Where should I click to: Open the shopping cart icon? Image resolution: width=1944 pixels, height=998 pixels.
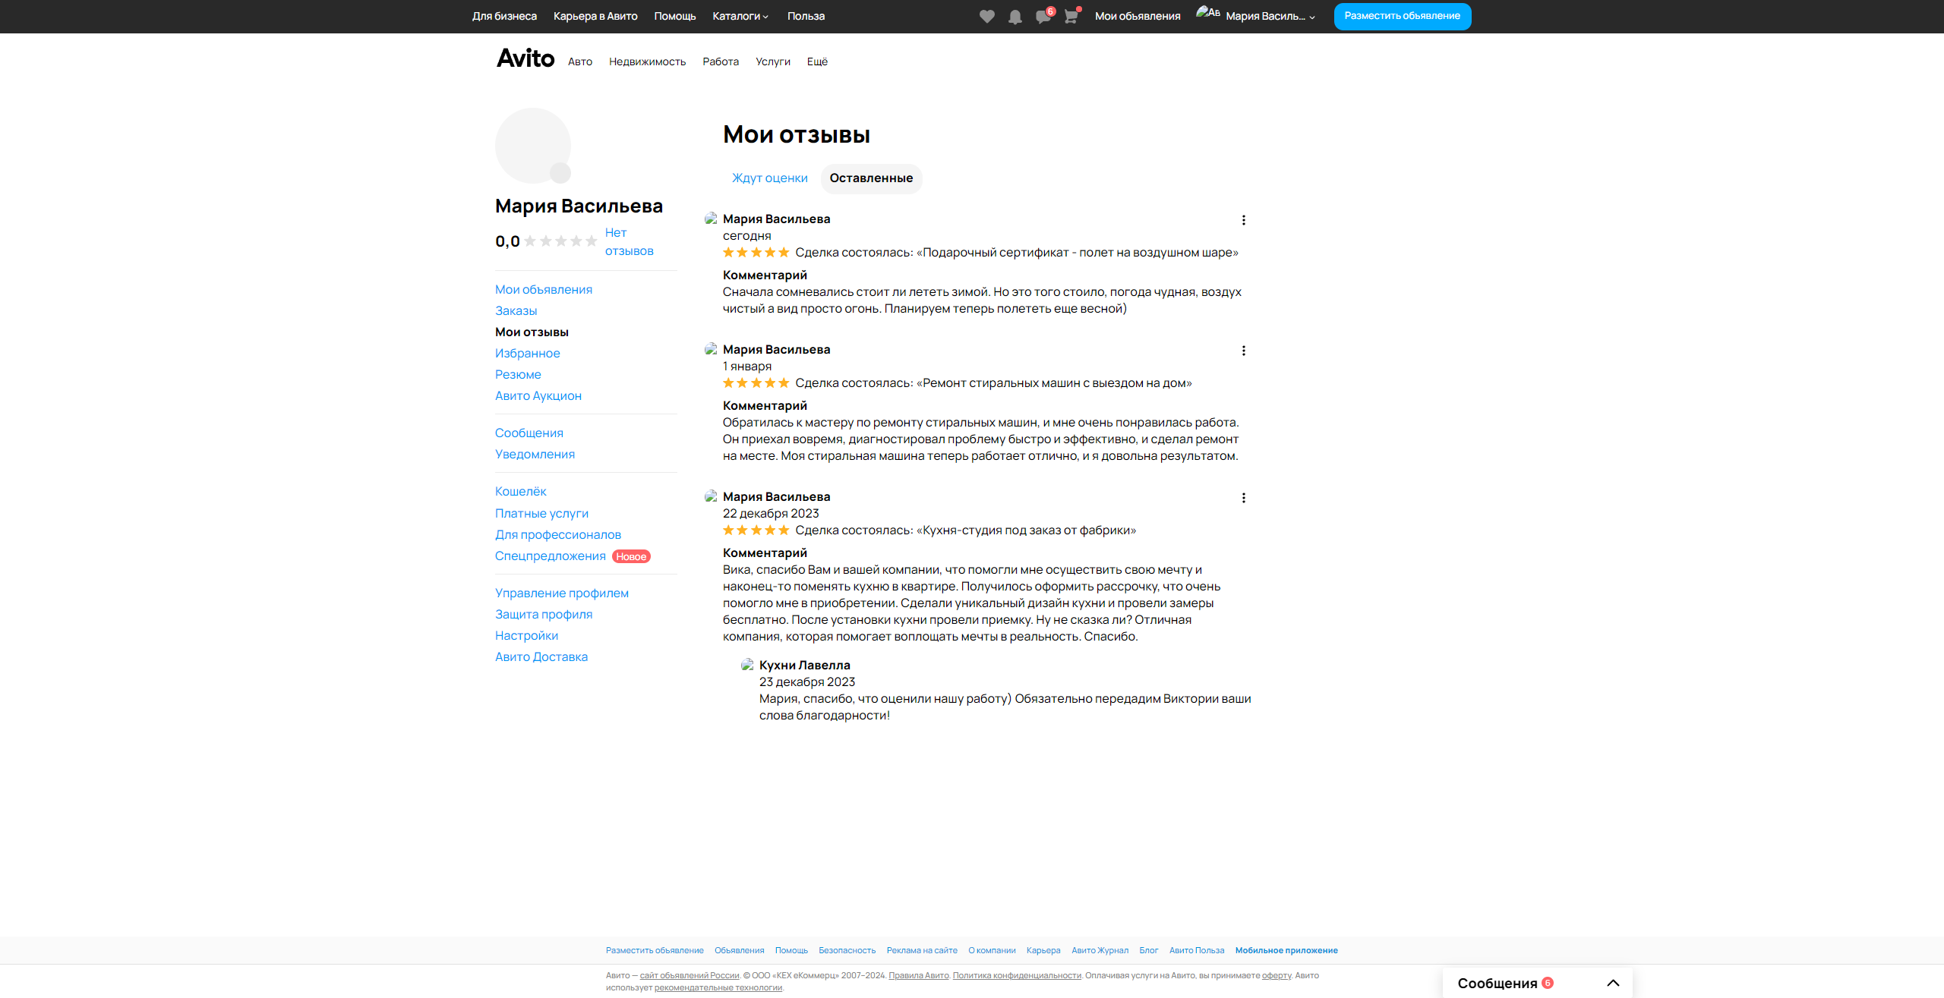(x=1071, y=17)
